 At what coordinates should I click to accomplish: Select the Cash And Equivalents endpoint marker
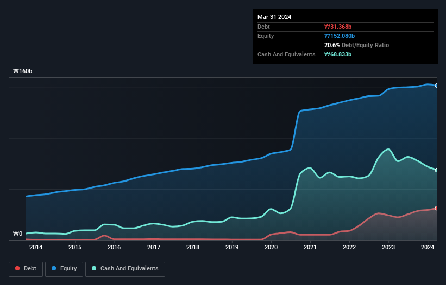(x=437, y=170)
